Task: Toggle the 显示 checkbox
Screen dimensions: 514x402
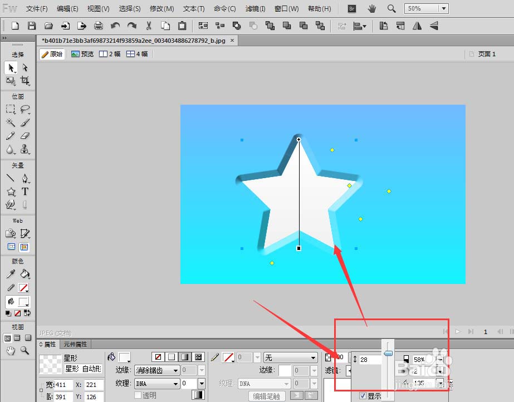Action: click(x=363, y=395)
